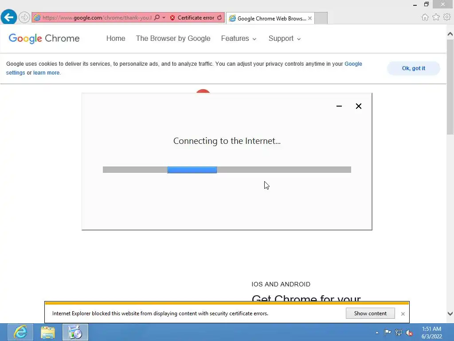Click the installer progress bar

tap(227, 170)
